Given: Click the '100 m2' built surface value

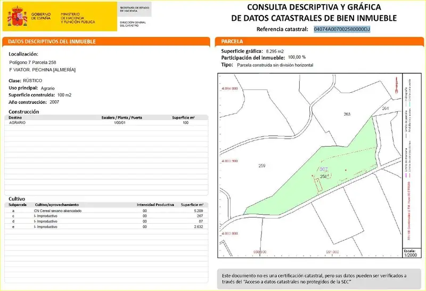Looking at the screenshot, I should (x=64, y=95).
